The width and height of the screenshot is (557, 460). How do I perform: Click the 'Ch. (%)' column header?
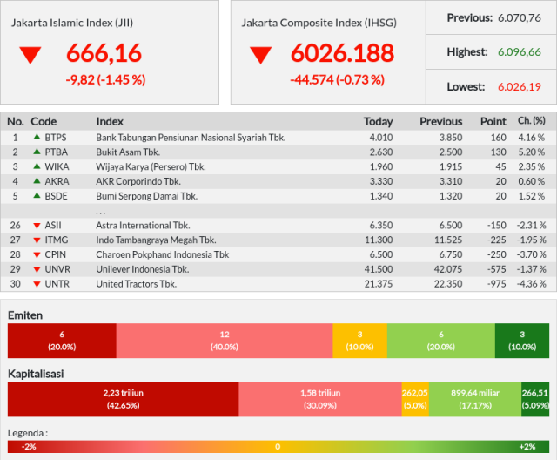click(x=532, y=121)
